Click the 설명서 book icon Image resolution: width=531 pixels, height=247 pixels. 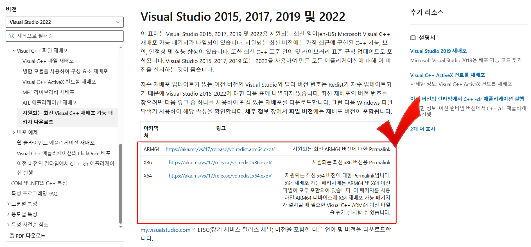pos(413,38)
